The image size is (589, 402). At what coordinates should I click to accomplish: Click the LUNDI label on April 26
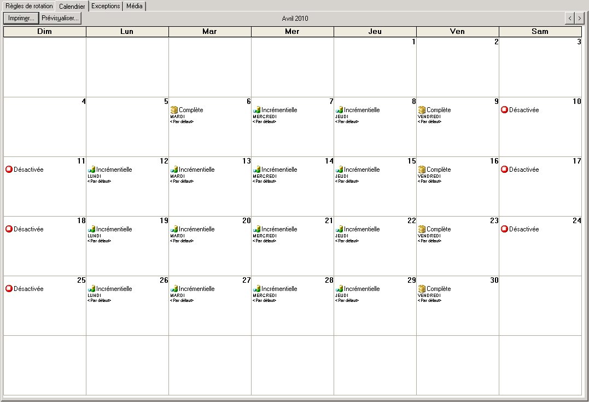94,295
